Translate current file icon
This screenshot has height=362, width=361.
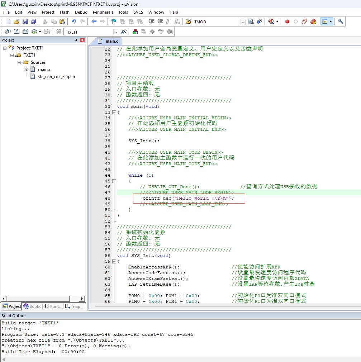pyautogui.click(x=8, y=32)
